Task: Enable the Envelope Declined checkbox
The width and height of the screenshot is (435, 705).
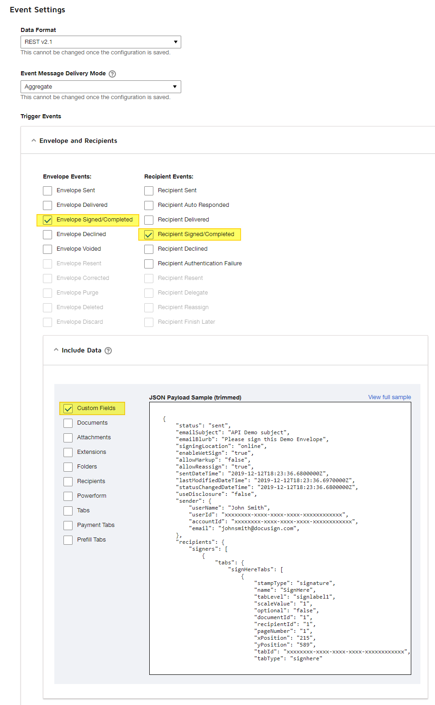Action: [x=47, y=235]
